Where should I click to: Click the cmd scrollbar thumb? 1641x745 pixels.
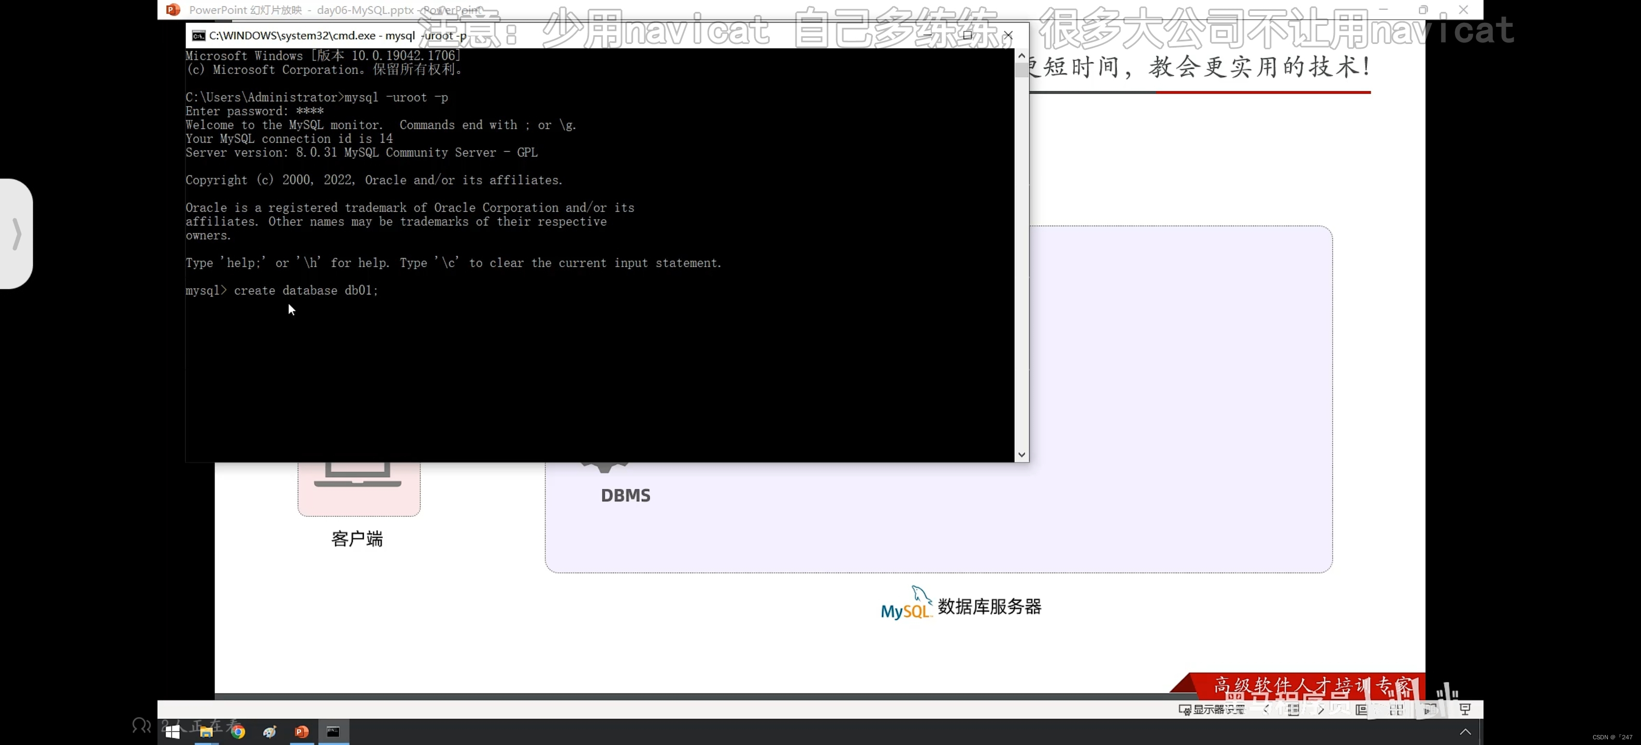pos(1022,70)
